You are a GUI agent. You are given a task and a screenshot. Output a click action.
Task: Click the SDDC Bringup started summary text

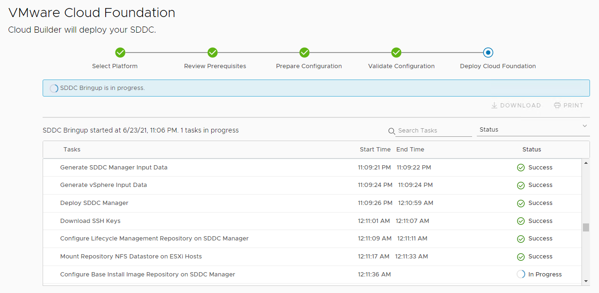[x=141, y=130]
